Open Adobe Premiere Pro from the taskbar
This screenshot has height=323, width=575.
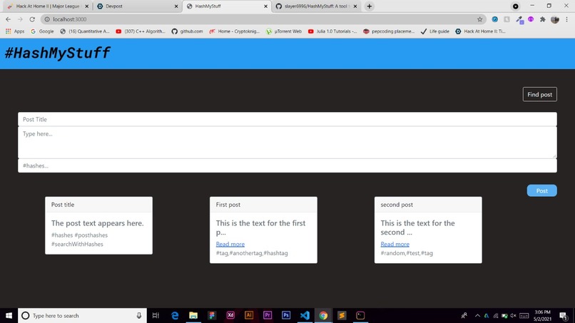pos(268,315)
